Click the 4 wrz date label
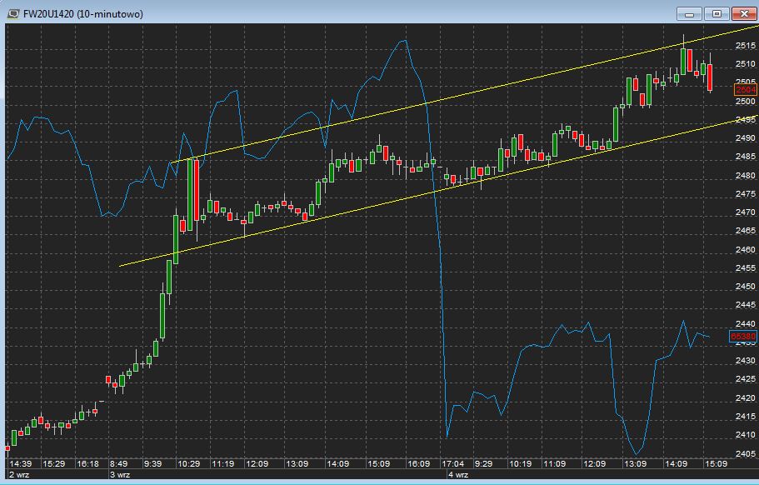 click(458, 475)
